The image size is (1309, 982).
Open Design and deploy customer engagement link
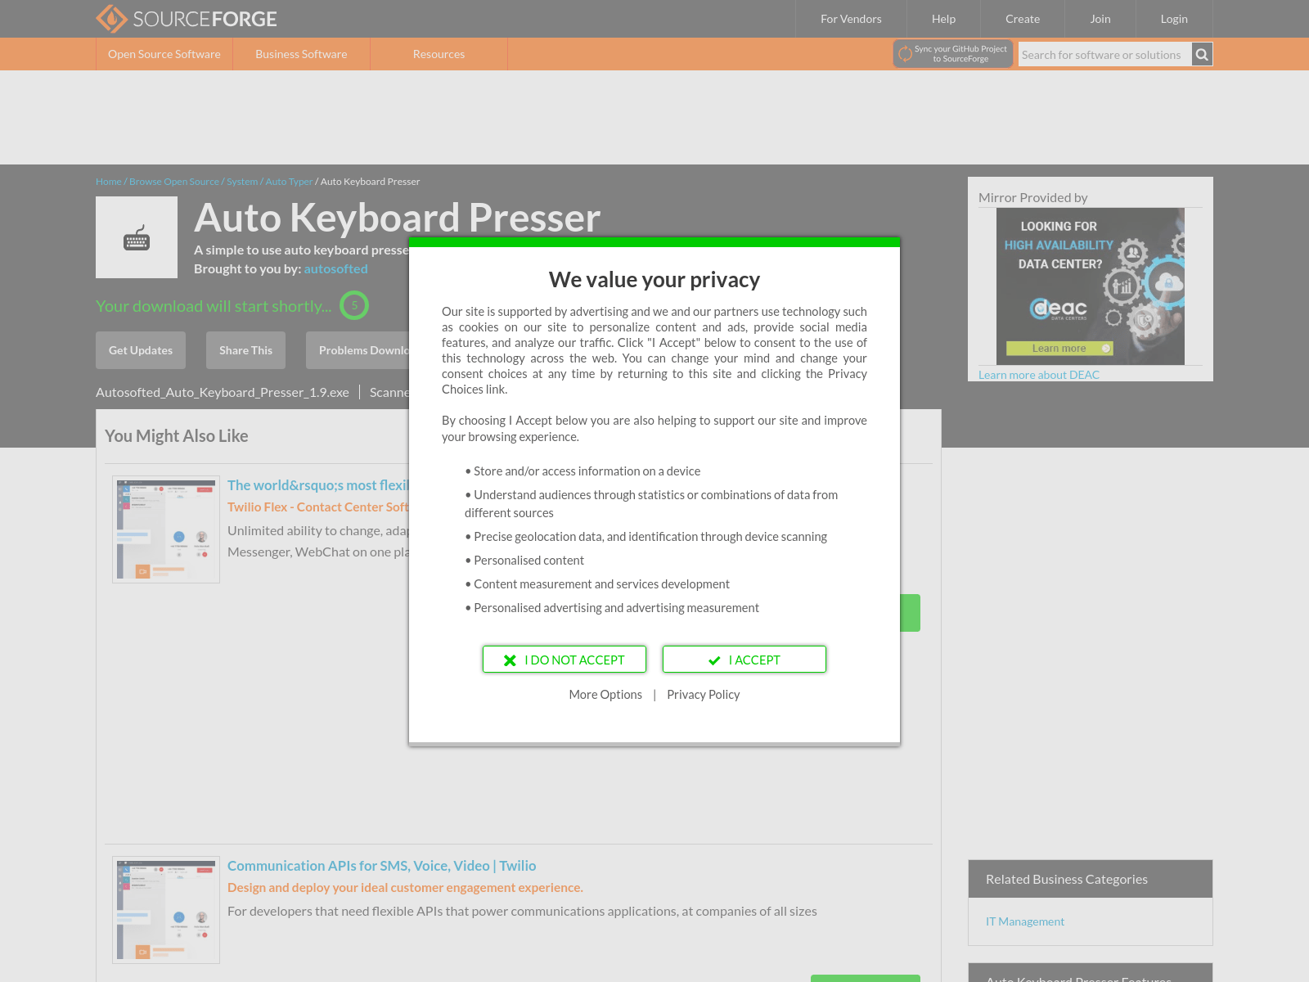[405, 888]
